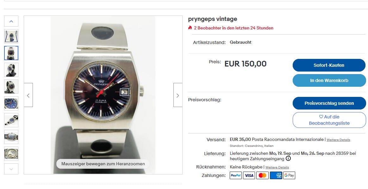Show the next watch photo
This screenshot has height=189, width=368.
178,95
